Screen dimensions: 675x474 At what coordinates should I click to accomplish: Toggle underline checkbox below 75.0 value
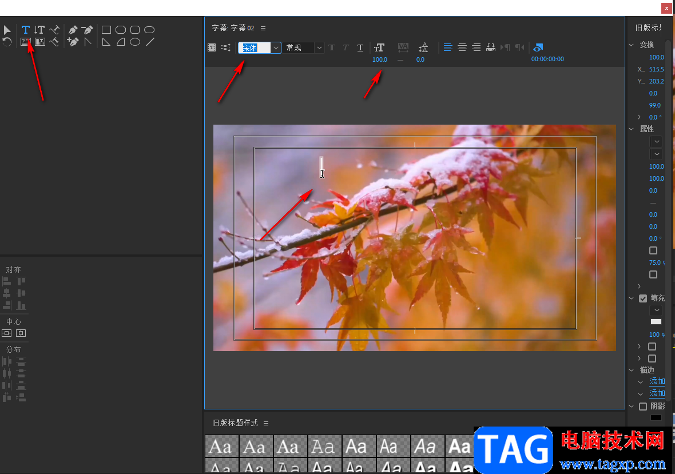(x=653, y=274)
